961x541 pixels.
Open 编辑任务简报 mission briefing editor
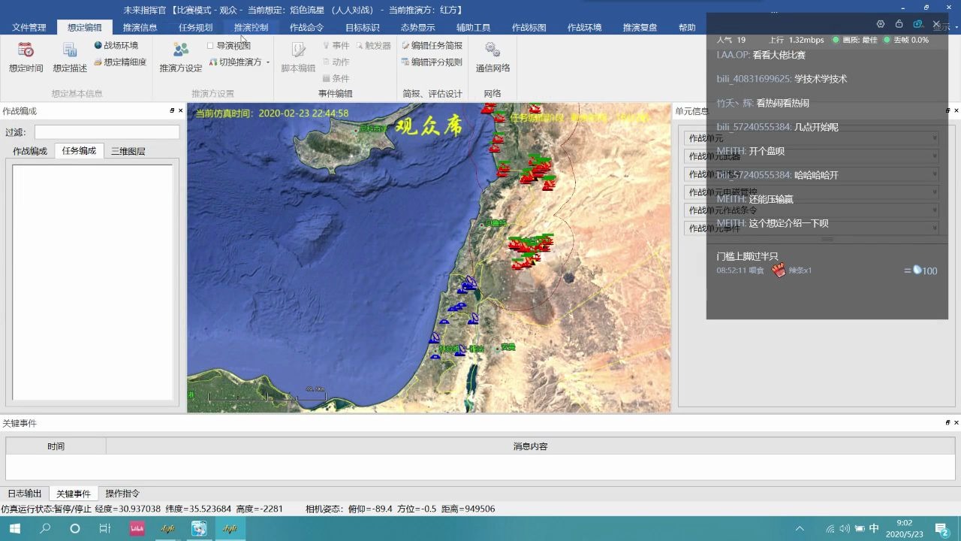432,45
